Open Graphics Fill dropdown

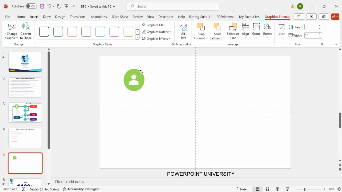[x=154, y=25]
